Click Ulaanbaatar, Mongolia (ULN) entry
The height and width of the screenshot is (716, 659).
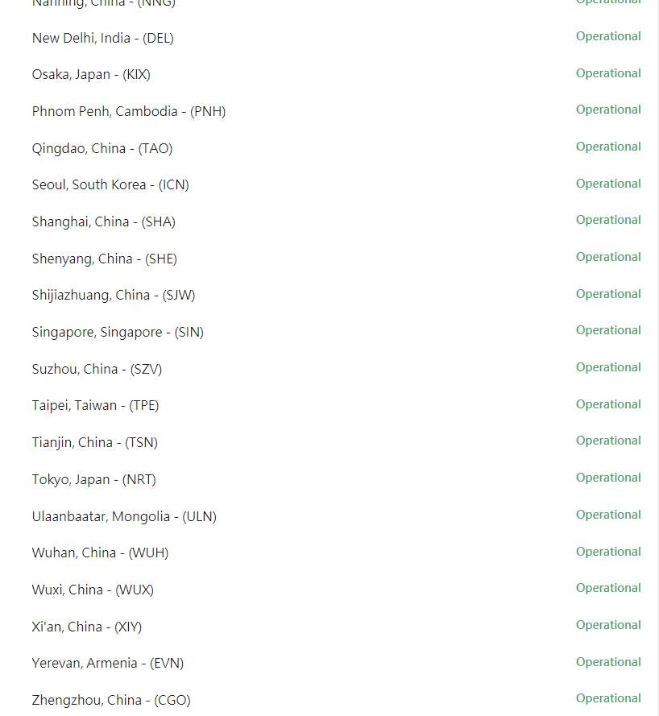tap(124, 516)
